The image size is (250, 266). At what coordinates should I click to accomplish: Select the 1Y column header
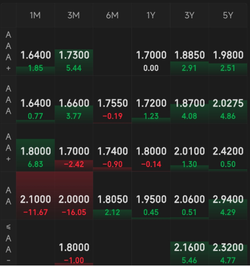click(151, 15)
